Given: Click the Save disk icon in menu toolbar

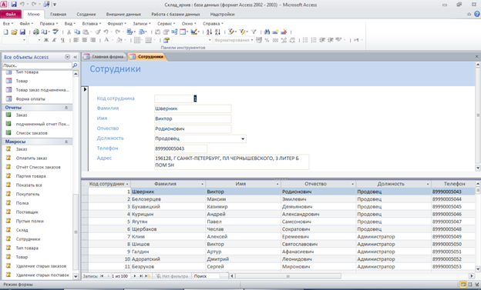Looking at the screenshot, I should (22, 32).
